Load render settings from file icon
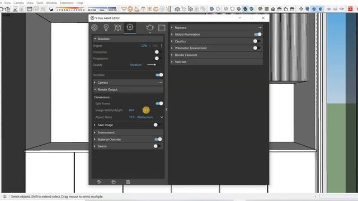This screenshot has width=358, height=201. click(x=114, y=182)
